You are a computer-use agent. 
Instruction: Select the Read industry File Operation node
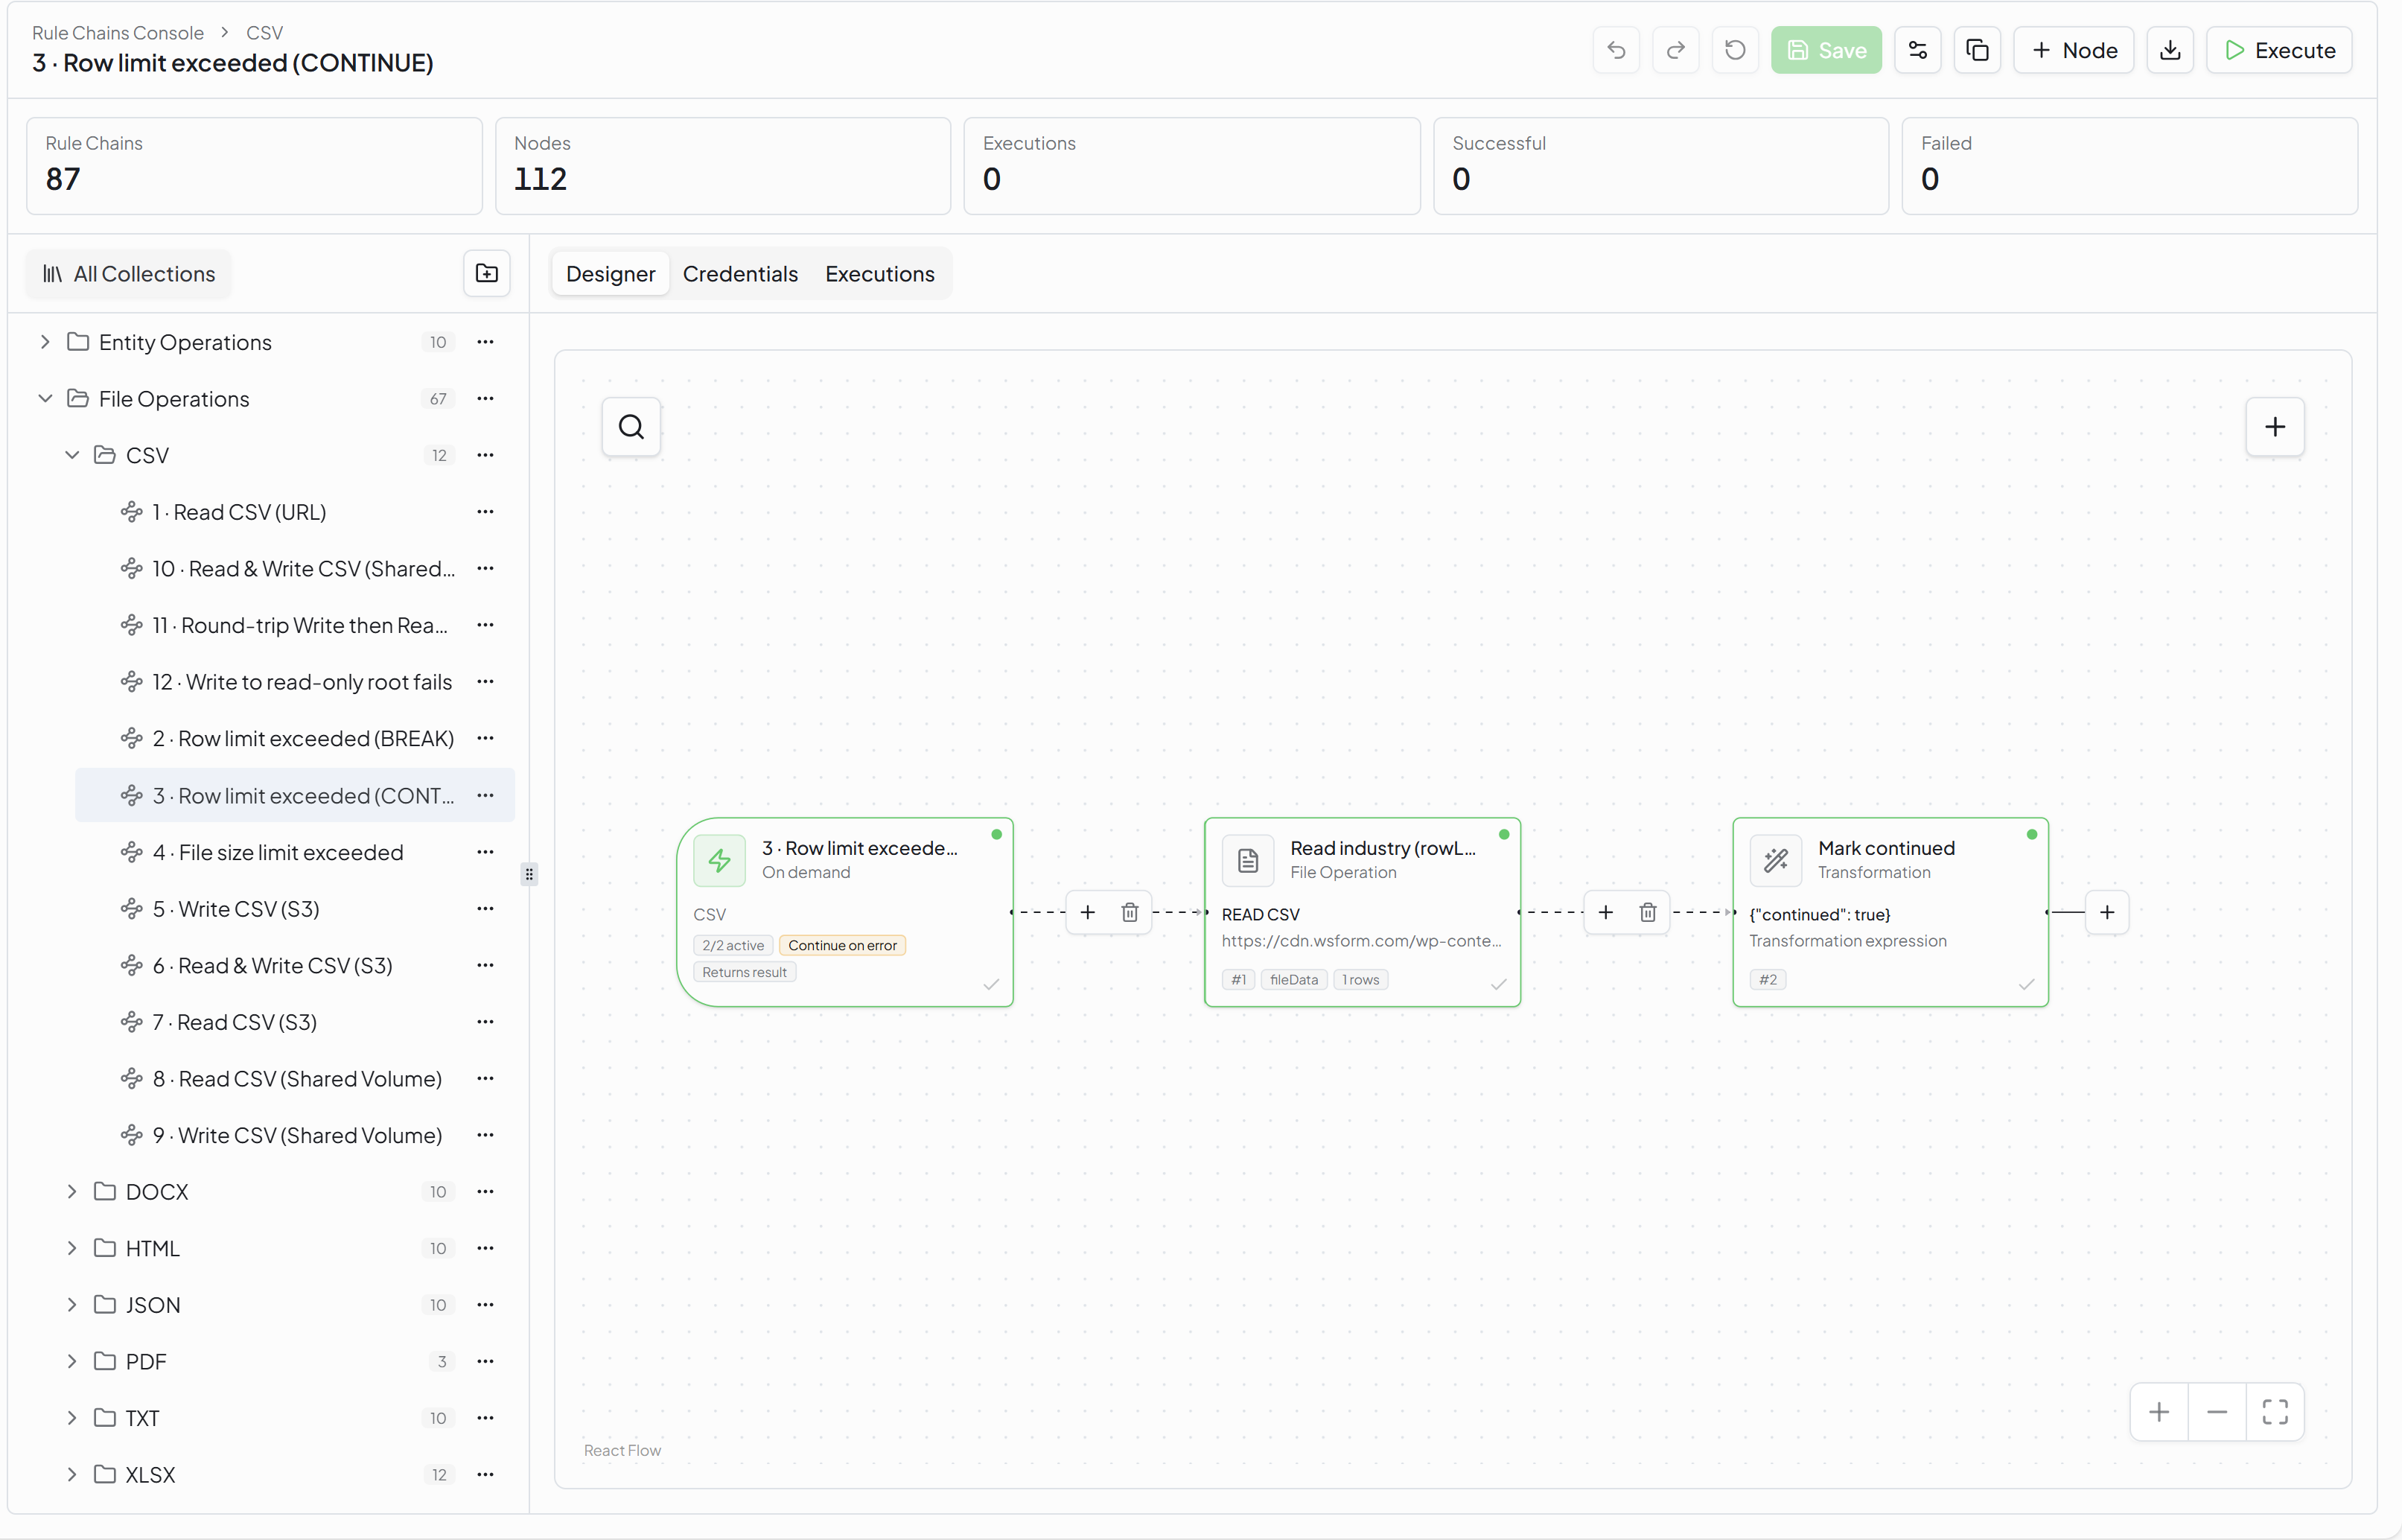coord(1363,912)
